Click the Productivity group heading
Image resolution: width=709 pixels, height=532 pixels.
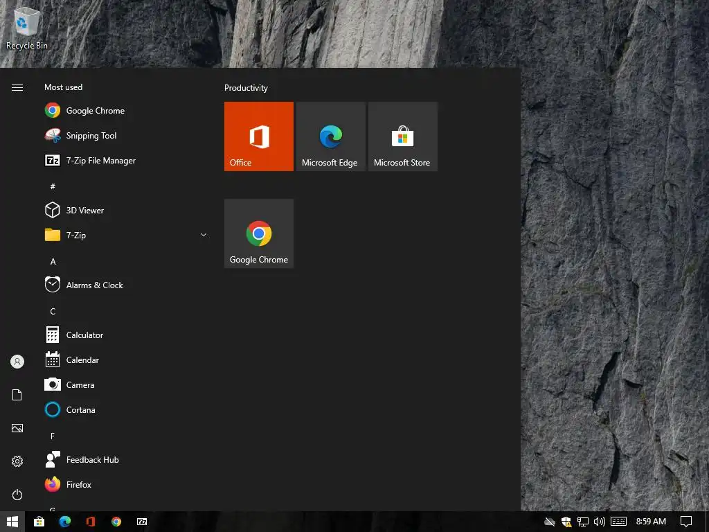click(x=246, y=88)
